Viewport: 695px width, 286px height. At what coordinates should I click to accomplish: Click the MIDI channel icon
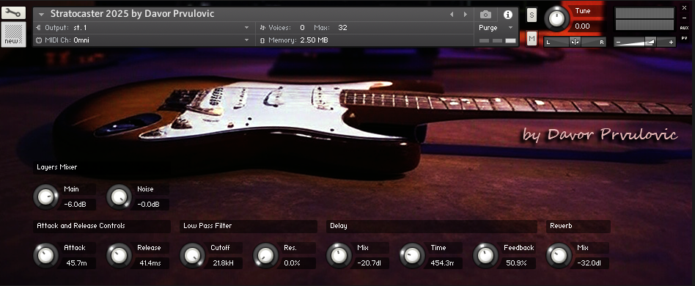[39, 40]
